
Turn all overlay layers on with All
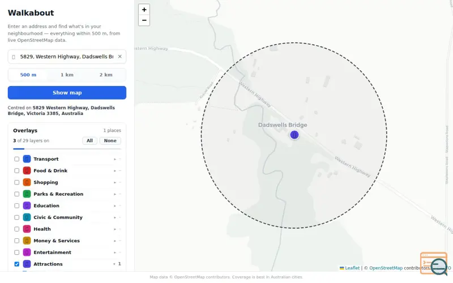pos(89,140)
